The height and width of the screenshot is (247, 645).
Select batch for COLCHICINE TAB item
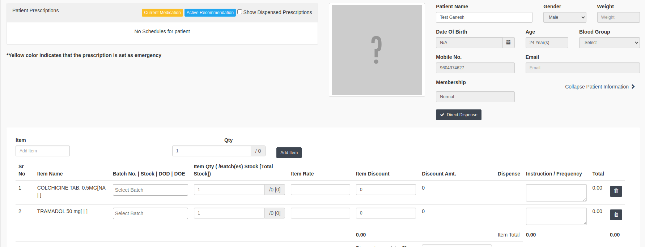click(x=150, y=190)
